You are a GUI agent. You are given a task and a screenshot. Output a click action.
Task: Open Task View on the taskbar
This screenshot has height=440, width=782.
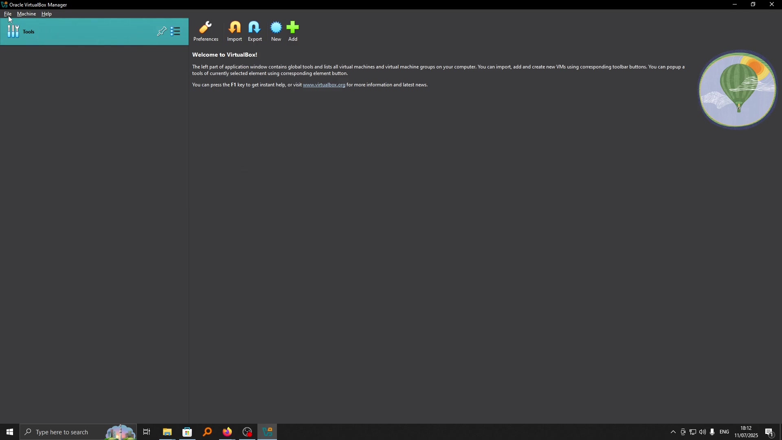click(x=147, y=432)
